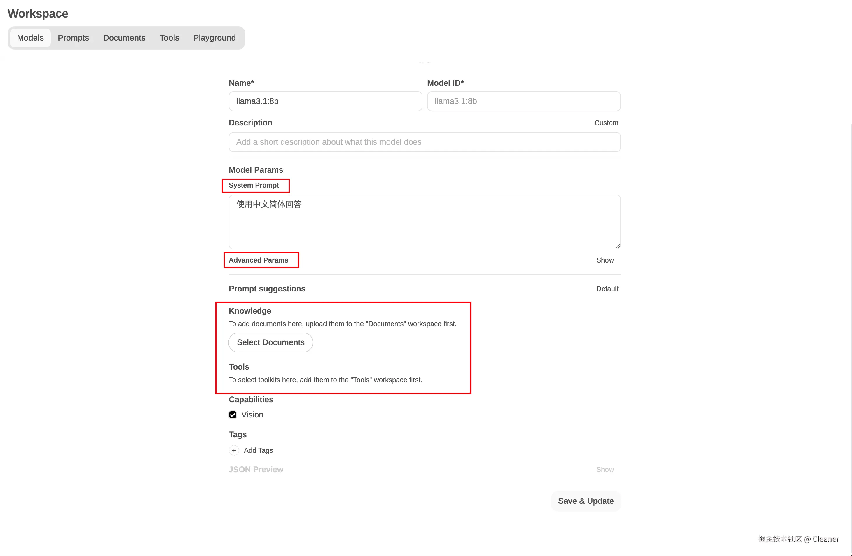Click the Model ID input field

523,101
